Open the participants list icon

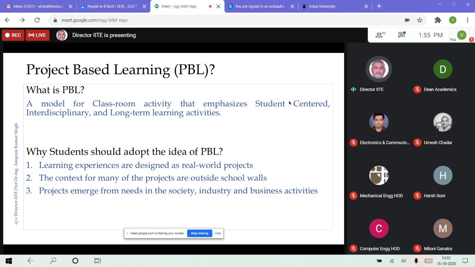pyautogui.click(x=380, y=35)
